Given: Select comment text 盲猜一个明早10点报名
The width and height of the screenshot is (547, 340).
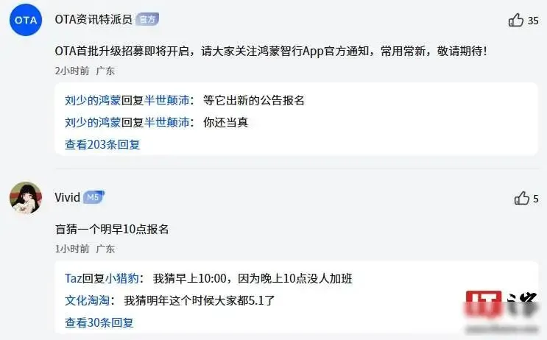Looking at the screenshot, I should (112, 229).
